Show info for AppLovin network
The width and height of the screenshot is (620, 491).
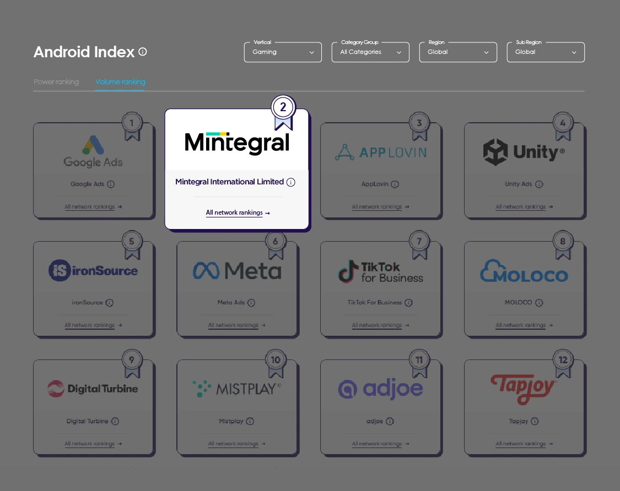(x=395, y=184)
